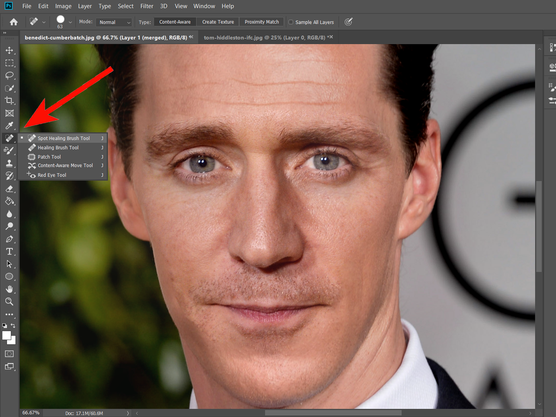Choose Content-Aware Move Tool from flyout

[x=63, y=166]
